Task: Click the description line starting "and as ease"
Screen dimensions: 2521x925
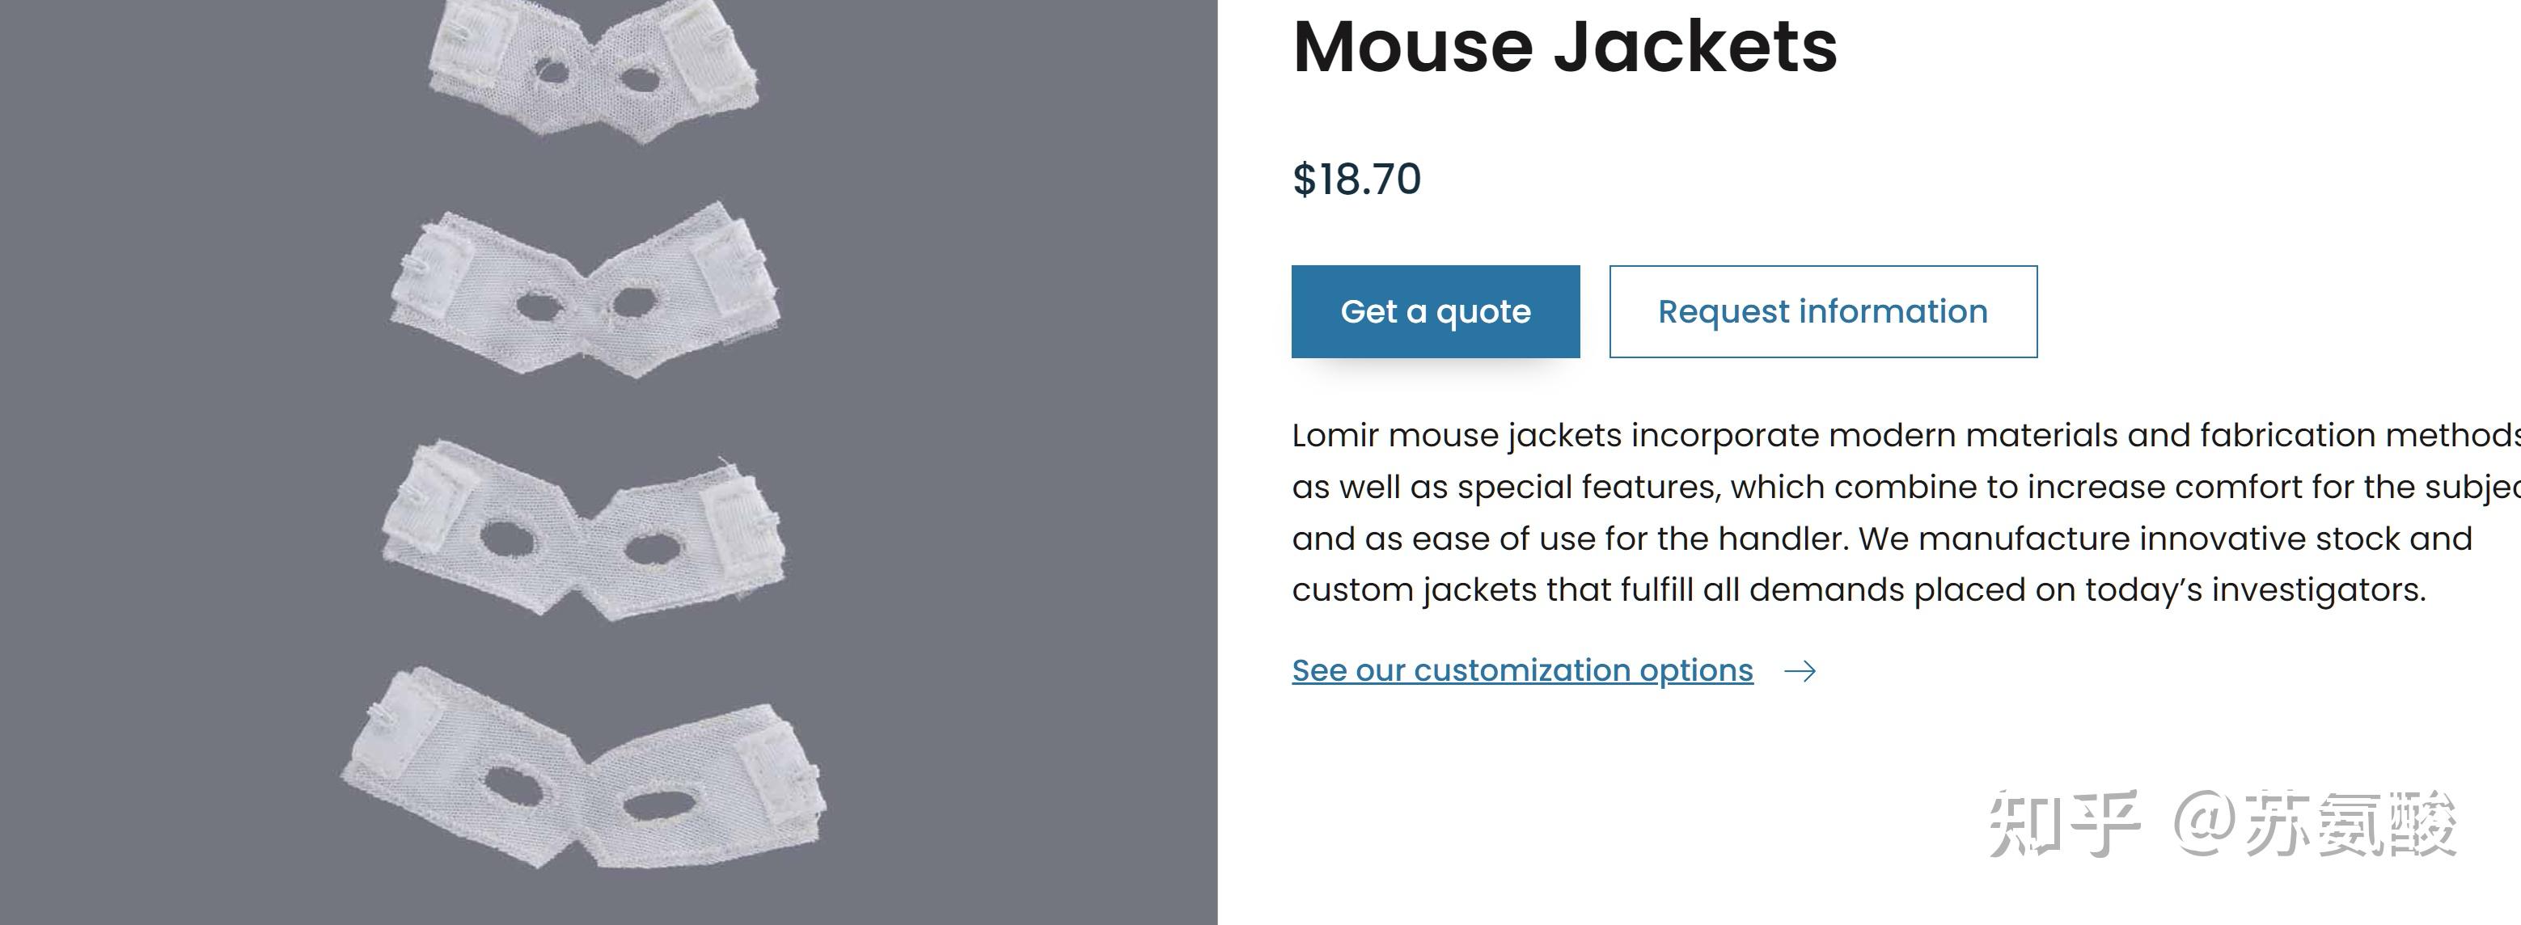Action: (1881, 539)
